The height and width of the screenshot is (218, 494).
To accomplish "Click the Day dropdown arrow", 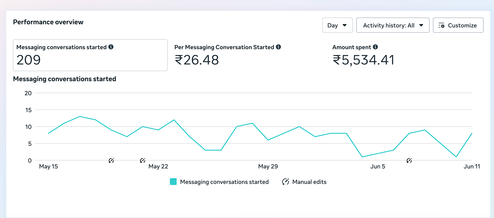I will tap(344, 25).
